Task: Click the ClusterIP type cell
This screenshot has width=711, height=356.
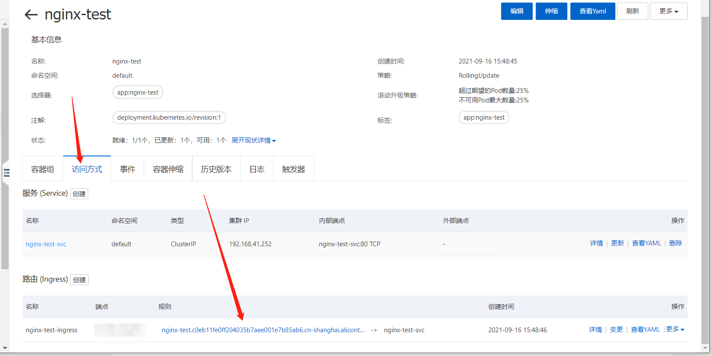Action: click(x=183, y=244)
